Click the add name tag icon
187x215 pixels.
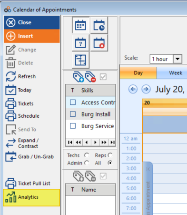[79, 176]
